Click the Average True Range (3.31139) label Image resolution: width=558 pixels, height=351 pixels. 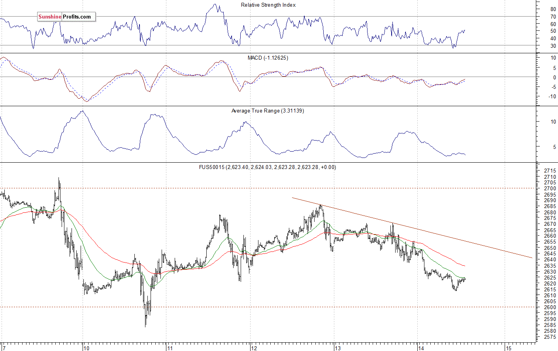268,111
